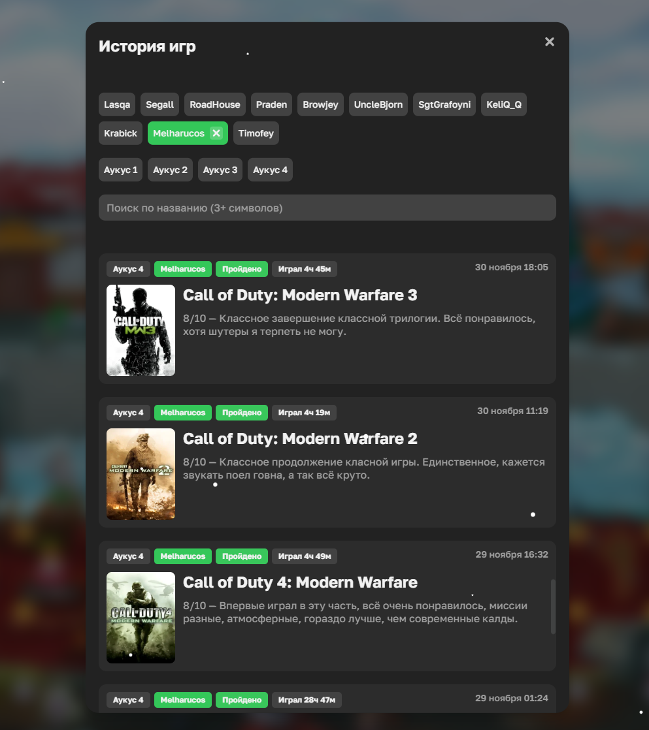
Task: Filter history by player Lasqa
Action: click(x=117, y=104)
